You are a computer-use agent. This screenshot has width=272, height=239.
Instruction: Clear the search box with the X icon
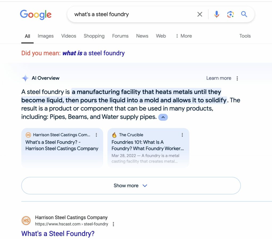(x=200, y=14)
